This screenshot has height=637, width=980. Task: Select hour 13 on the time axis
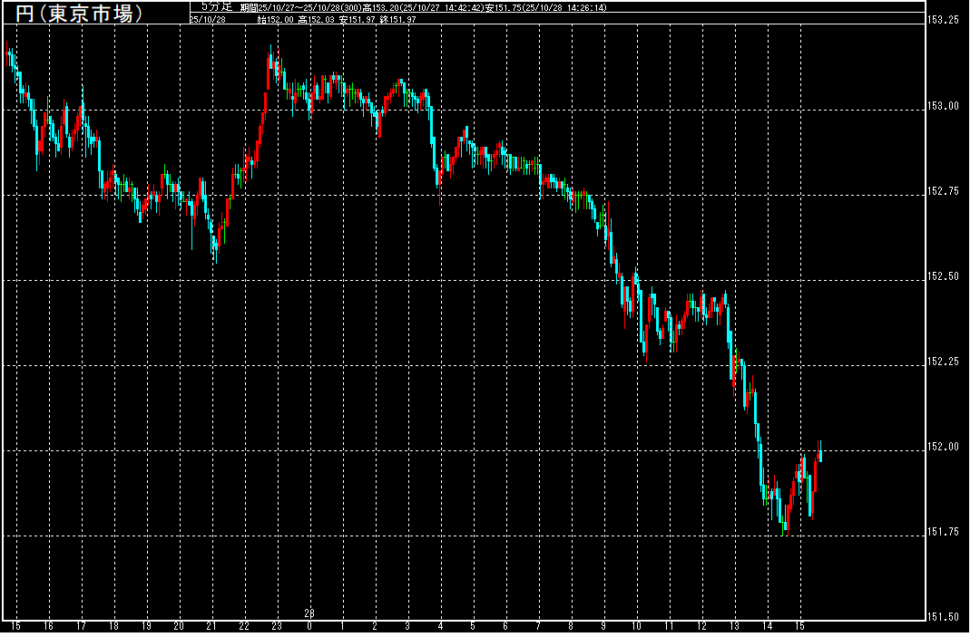[734, 626]
